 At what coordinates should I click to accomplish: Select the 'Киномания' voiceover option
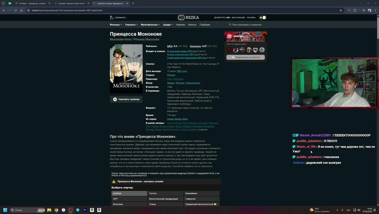pos(202,193)
